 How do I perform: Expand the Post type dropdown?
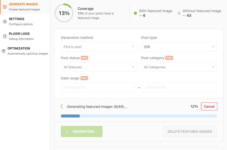coord(179,47)
